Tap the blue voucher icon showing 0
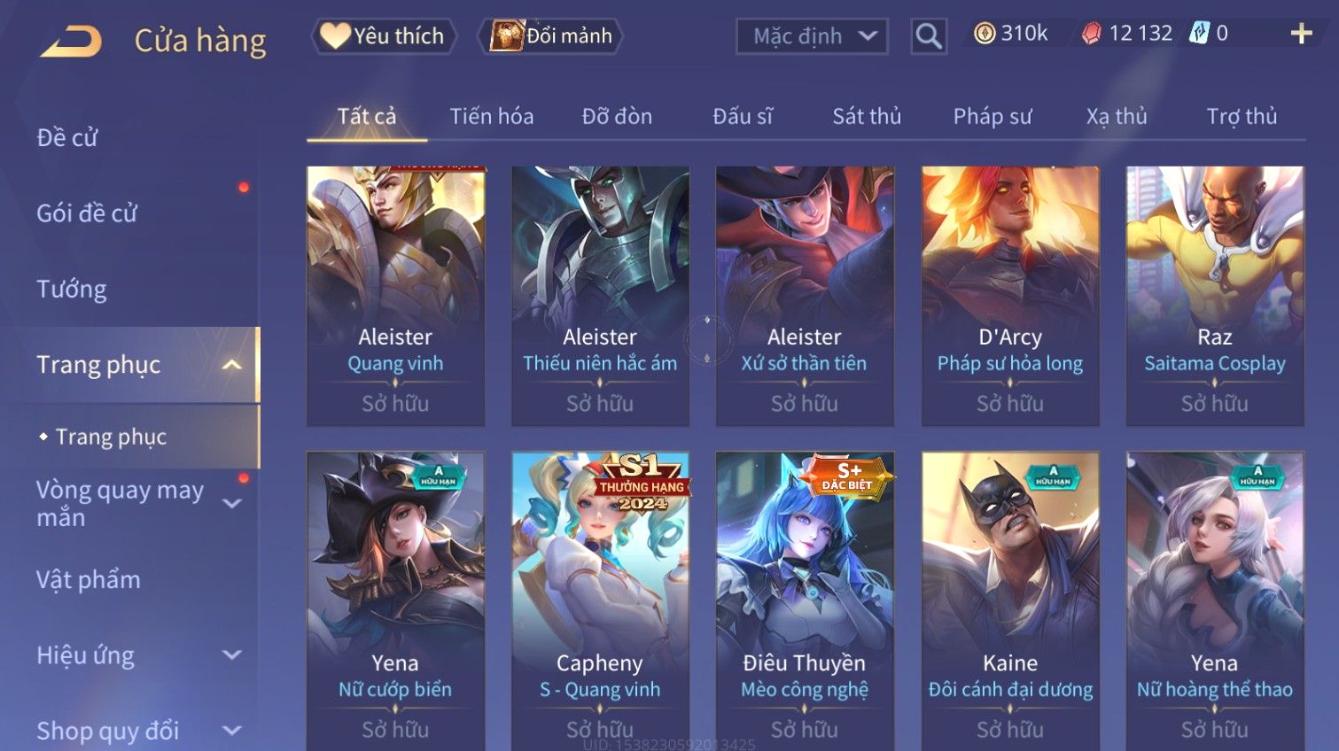 point(1199,34)
